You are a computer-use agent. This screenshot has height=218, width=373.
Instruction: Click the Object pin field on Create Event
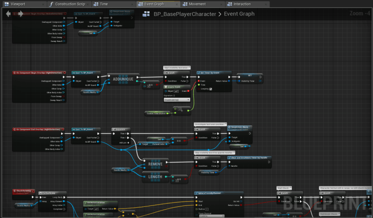point(176,91)
